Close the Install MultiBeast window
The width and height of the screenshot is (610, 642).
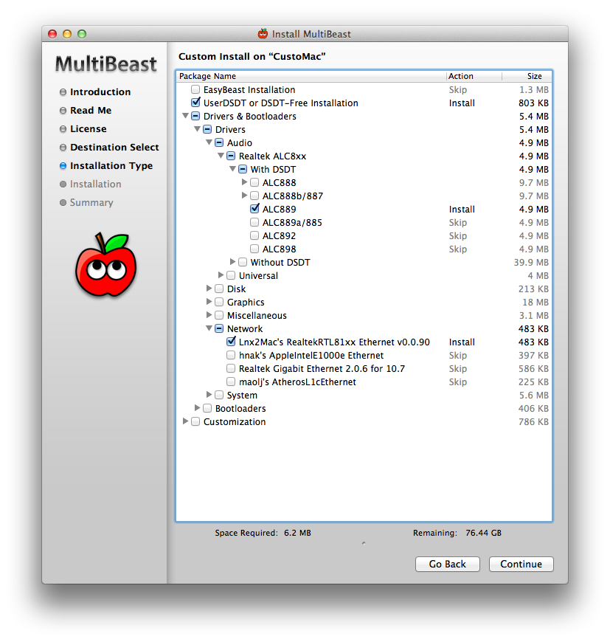[52, 34]
